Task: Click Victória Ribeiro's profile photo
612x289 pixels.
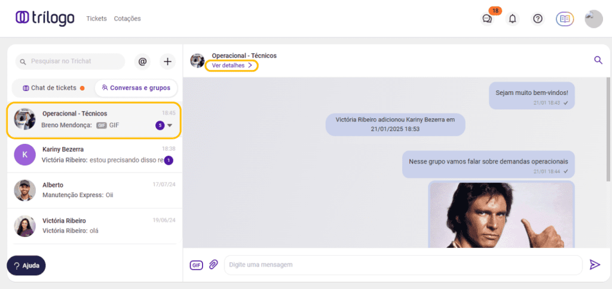Action: [25, 226]
